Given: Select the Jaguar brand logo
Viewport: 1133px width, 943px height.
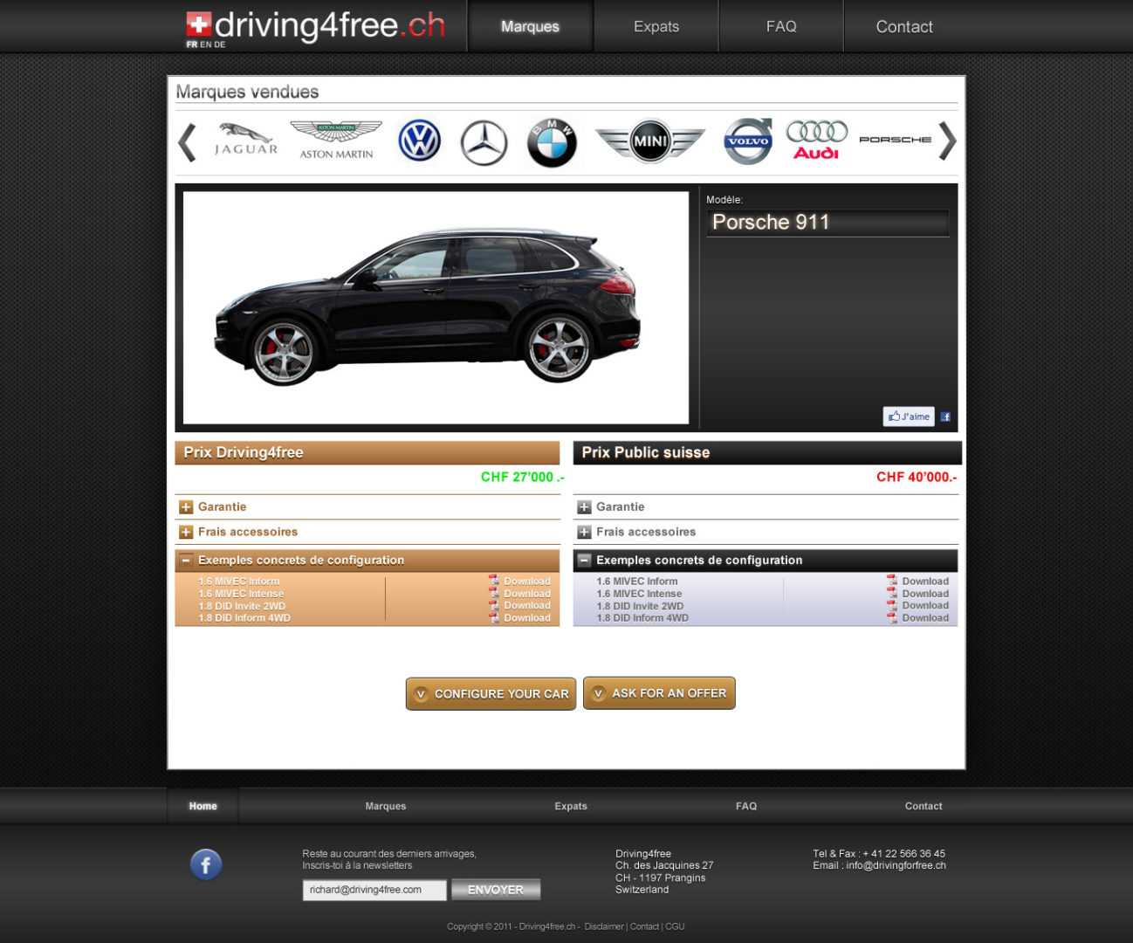Looking at the screenshot, I should tap(246, 140).
